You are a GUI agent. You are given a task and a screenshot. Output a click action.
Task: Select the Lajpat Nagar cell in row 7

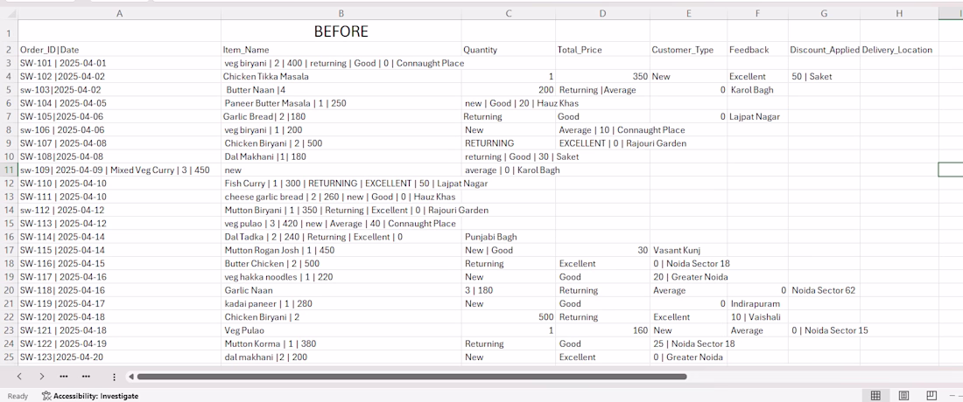(x=758, y=116)
